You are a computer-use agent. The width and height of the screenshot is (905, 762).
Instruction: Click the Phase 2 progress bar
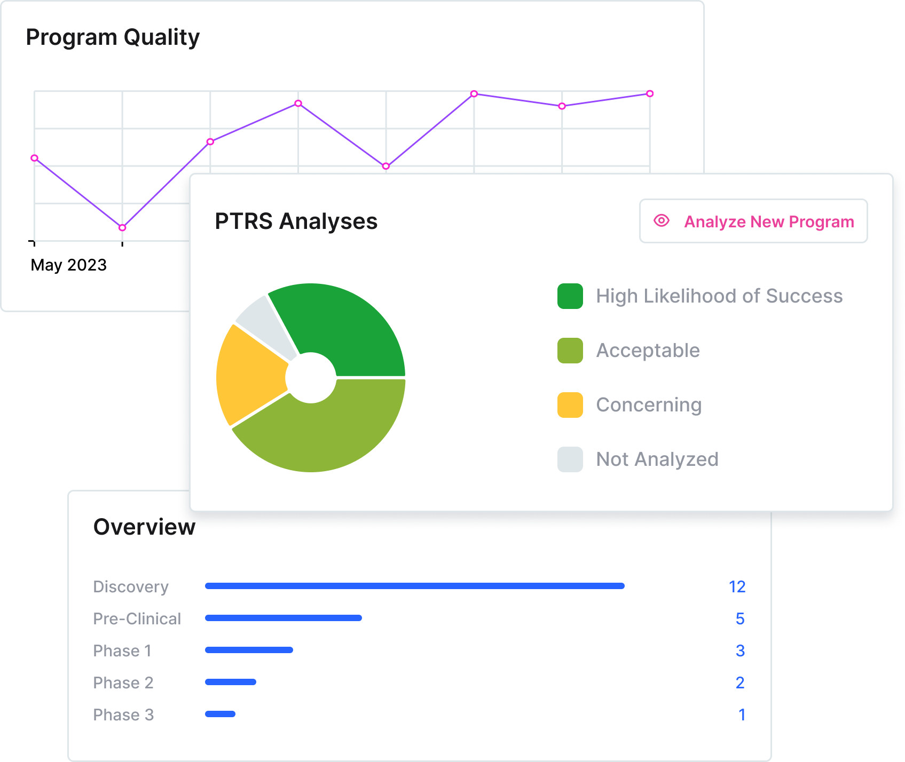coord(231,682)
